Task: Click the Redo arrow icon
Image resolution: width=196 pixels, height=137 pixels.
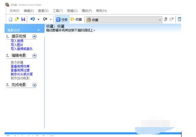Action: pos(45,19)
